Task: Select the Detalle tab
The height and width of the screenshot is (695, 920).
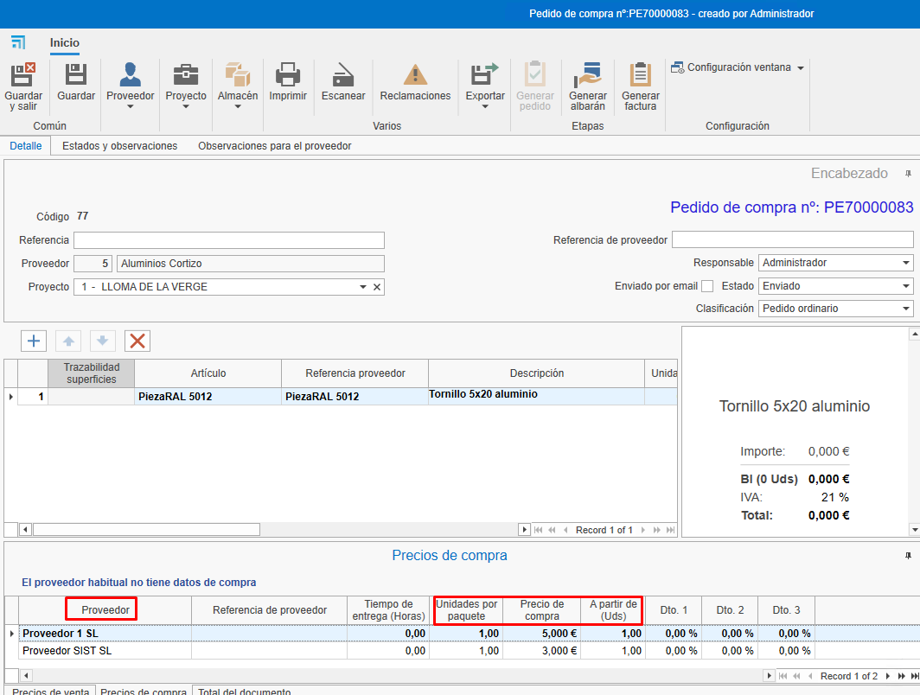Action: coord(26,146)
